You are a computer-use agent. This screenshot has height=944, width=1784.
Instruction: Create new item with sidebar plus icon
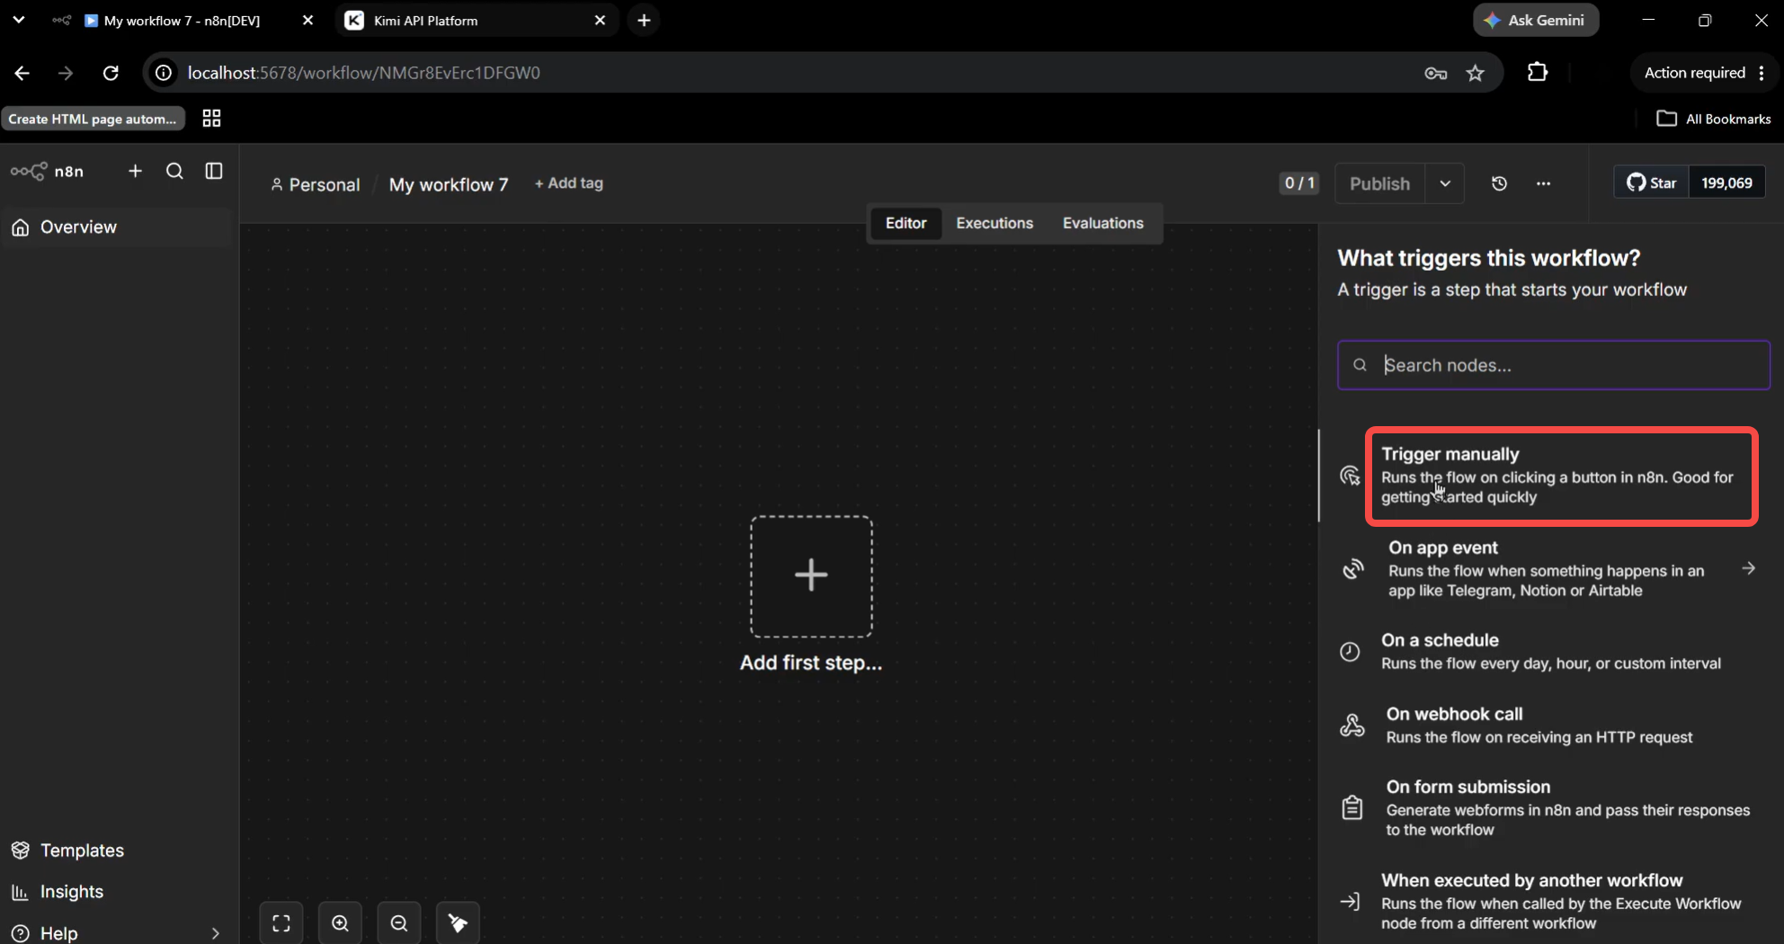(135, 171)
